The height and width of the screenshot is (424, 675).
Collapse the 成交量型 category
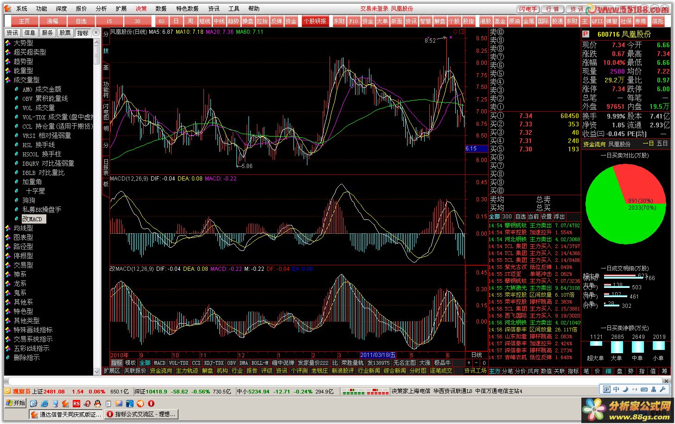pos(26,80)
